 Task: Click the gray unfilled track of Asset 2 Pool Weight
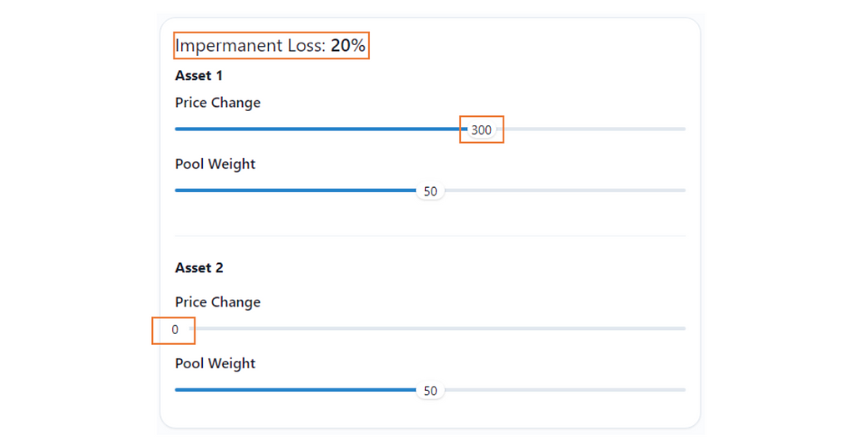tap(568, 390)
